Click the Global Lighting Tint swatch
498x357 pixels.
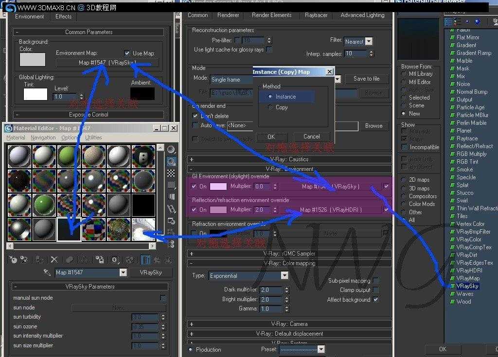tap(35, 94)
